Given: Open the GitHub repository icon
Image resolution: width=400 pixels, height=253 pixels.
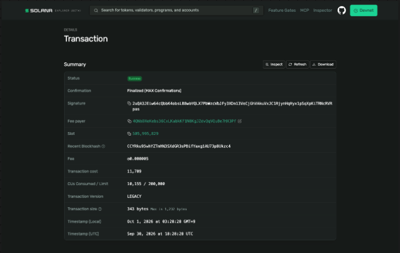Looking at the screenshot, I should click(x=341, y=11).
